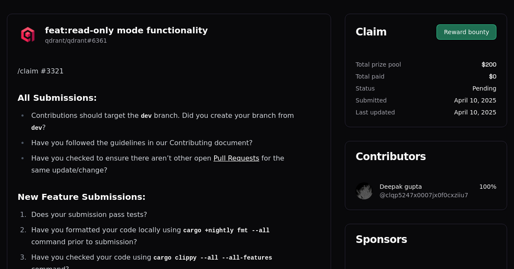Screen dimensions: 514x269
Task: Click the Submitted date April 10, 2025
Action: (x=475, y=100)
